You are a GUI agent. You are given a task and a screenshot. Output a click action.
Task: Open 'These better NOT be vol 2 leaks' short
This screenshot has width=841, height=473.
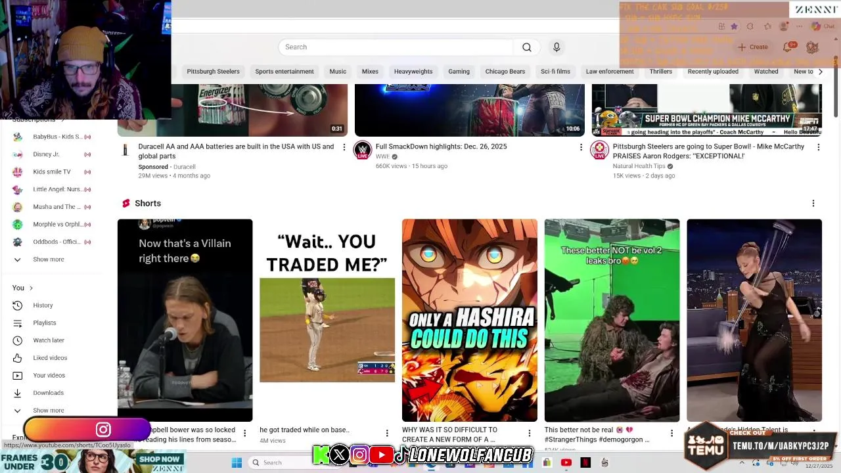click(612, 320)
